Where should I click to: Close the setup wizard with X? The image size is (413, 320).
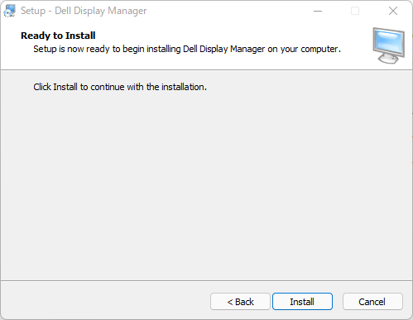(x=393, y=11)
